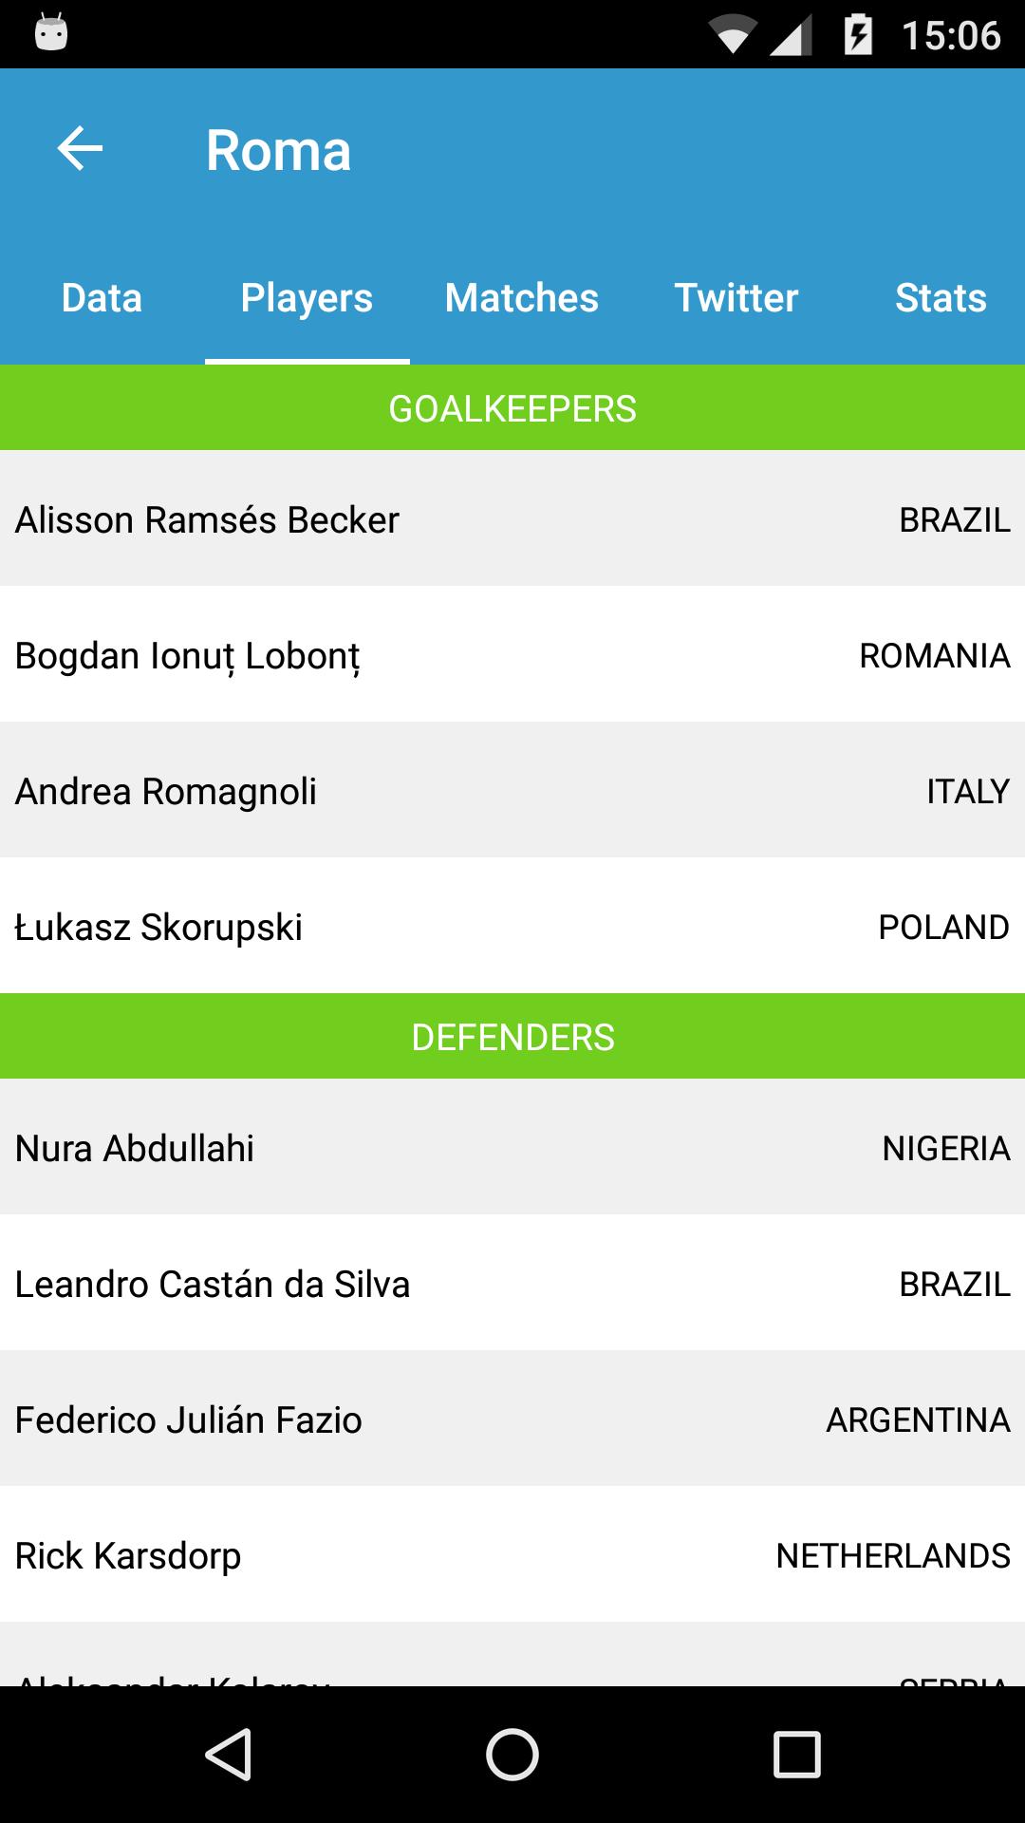Open player Alisson Ramsés Becker
1025x1823 pixels.
tap(512, 519)
